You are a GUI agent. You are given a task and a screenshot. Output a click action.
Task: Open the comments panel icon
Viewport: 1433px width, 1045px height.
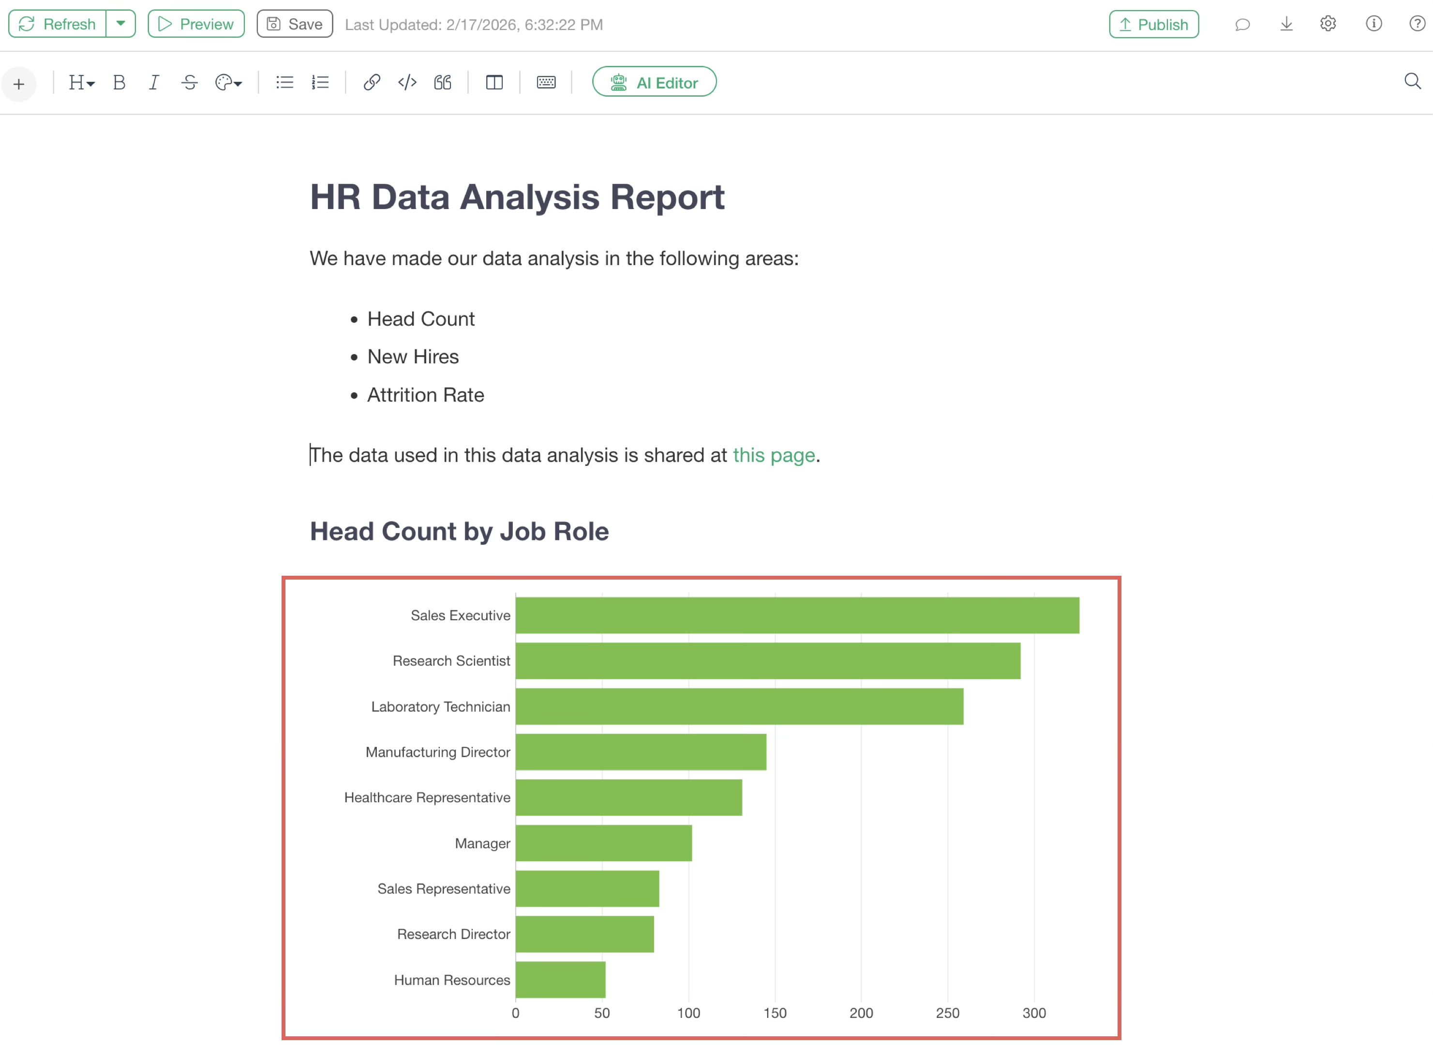[1242, 25]
